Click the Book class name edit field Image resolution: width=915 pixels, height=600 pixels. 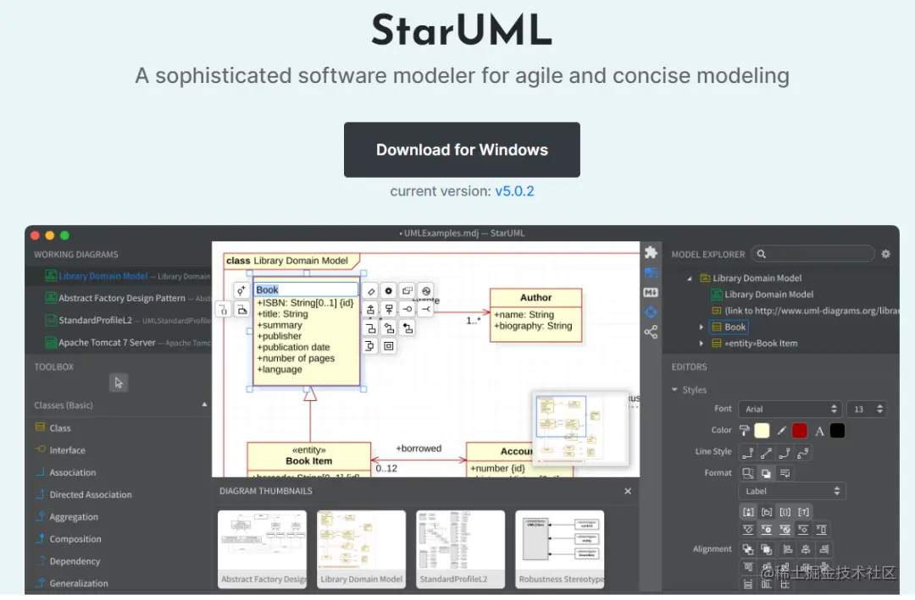306,289
